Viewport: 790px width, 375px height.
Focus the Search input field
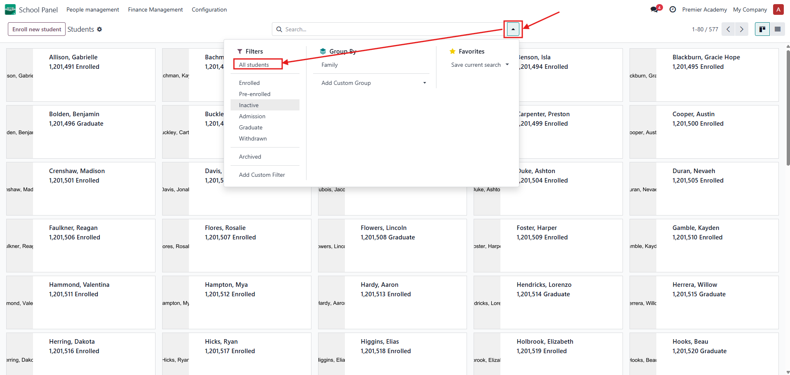(x=388, y=29)
